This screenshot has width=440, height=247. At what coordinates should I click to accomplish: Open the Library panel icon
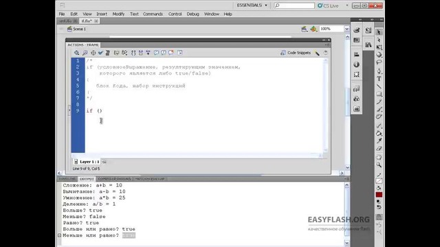click(368, 44)
